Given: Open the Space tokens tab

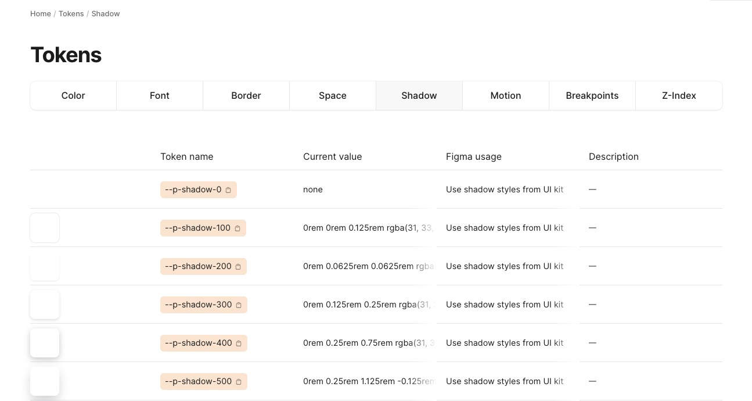Looking at the screenshot, I should [332, 95].
